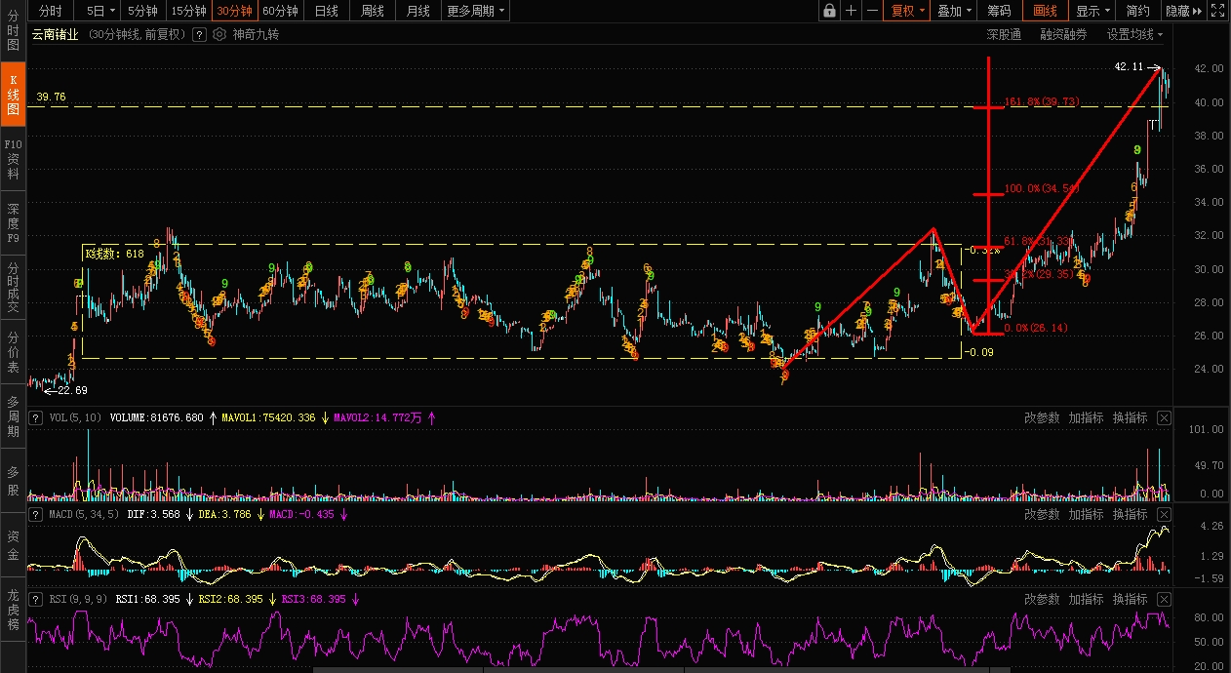The width and height of the screenshot is (1231, 673).
Task: Switch to the 日线 daily period
Action: 327,11
